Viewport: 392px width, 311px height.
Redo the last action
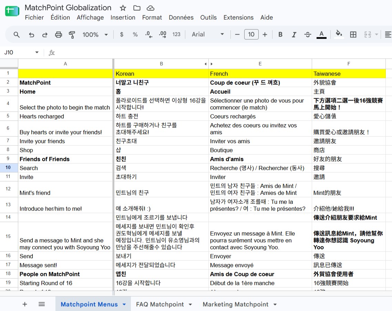[x=45, y=34]
